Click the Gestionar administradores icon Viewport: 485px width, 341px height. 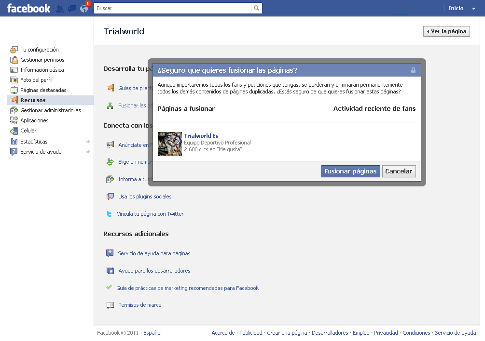click(x=14, y=110)
